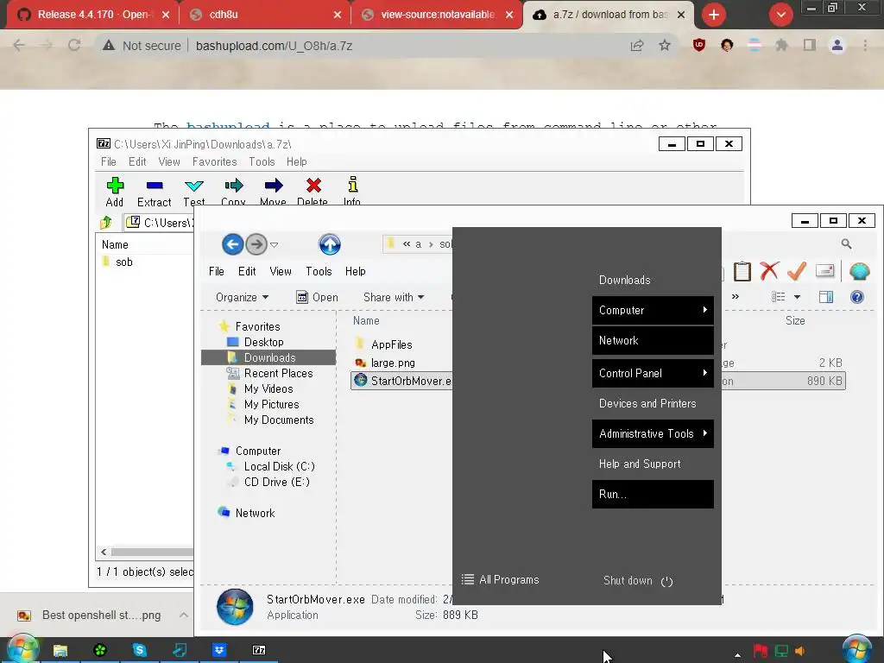Open the Chrome side panel icon
Screen dimensions: 884x663
(810, 46)
